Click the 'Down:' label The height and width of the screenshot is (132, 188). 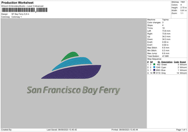point(150,39)
